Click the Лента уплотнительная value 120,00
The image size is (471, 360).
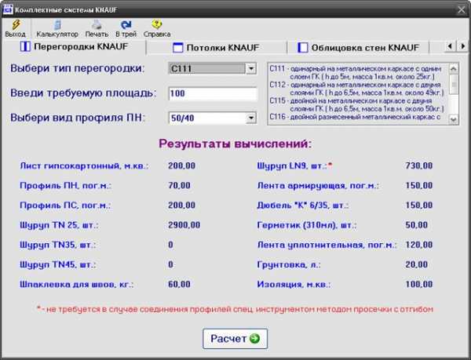pos(419,245)
